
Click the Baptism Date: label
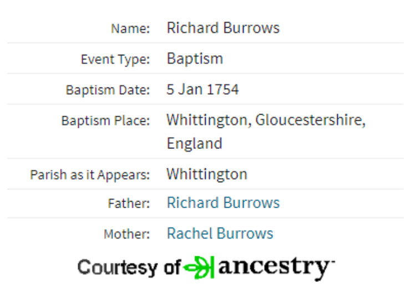click(x=108, y=90)
